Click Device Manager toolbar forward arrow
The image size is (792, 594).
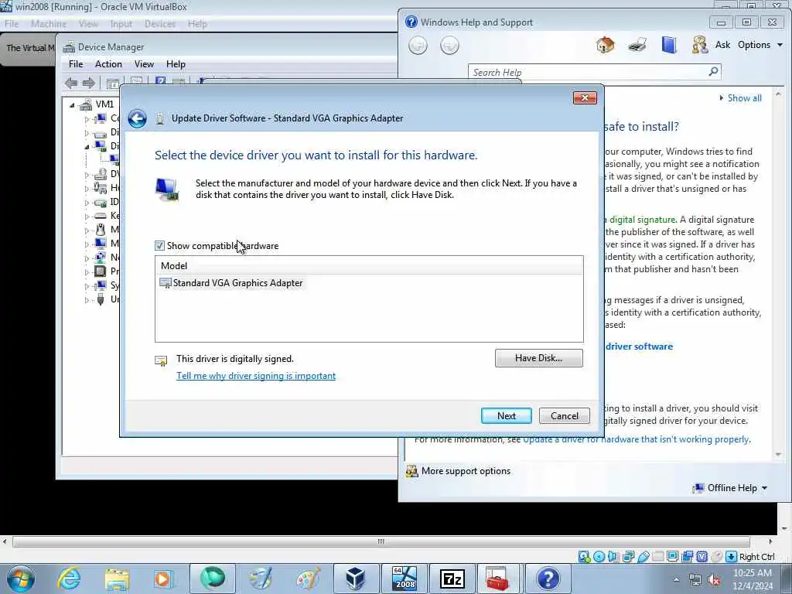(x=88, y=83)
